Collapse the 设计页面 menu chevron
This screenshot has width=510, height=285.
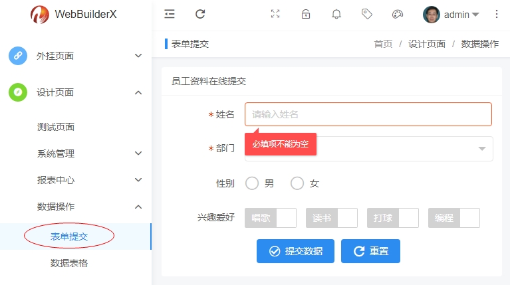pos(138,92)
